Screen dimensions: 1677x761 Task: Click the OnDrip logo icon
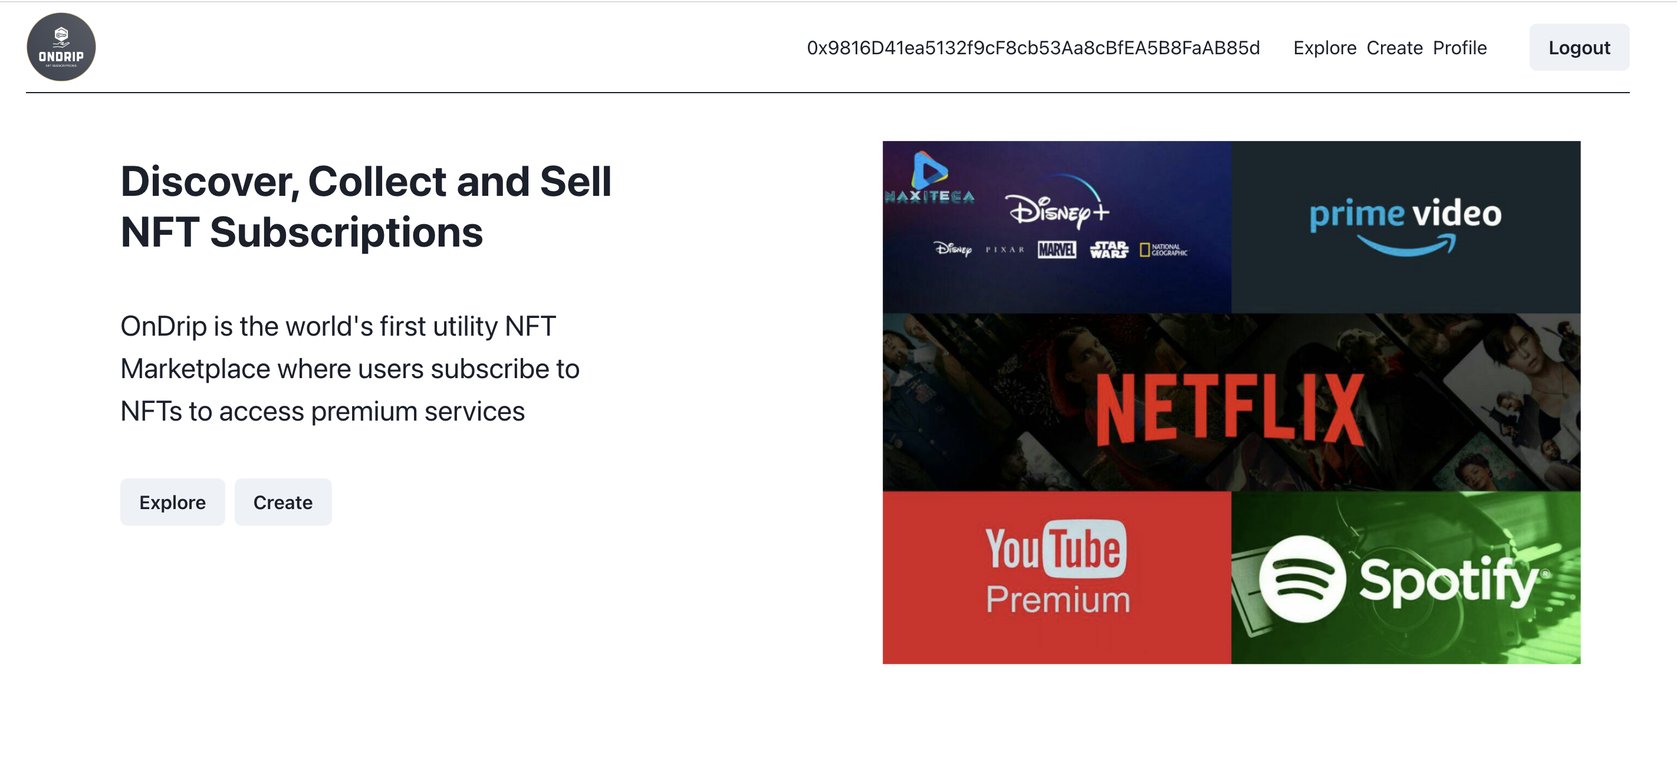point(61,47)
